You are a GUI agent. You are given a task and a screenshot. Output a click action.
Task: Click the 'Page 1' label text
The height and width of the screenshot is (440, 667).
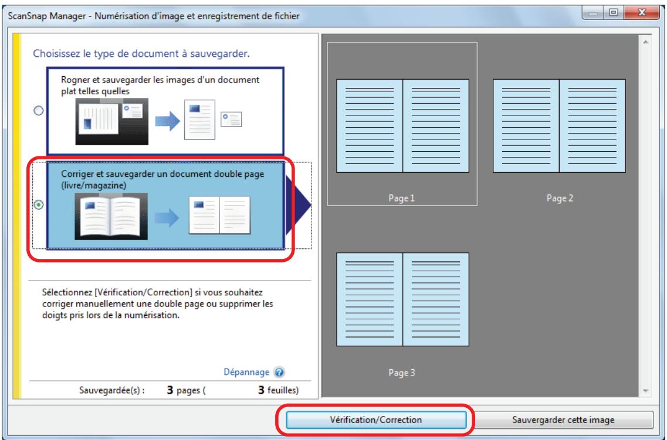[x=401, y=198]
